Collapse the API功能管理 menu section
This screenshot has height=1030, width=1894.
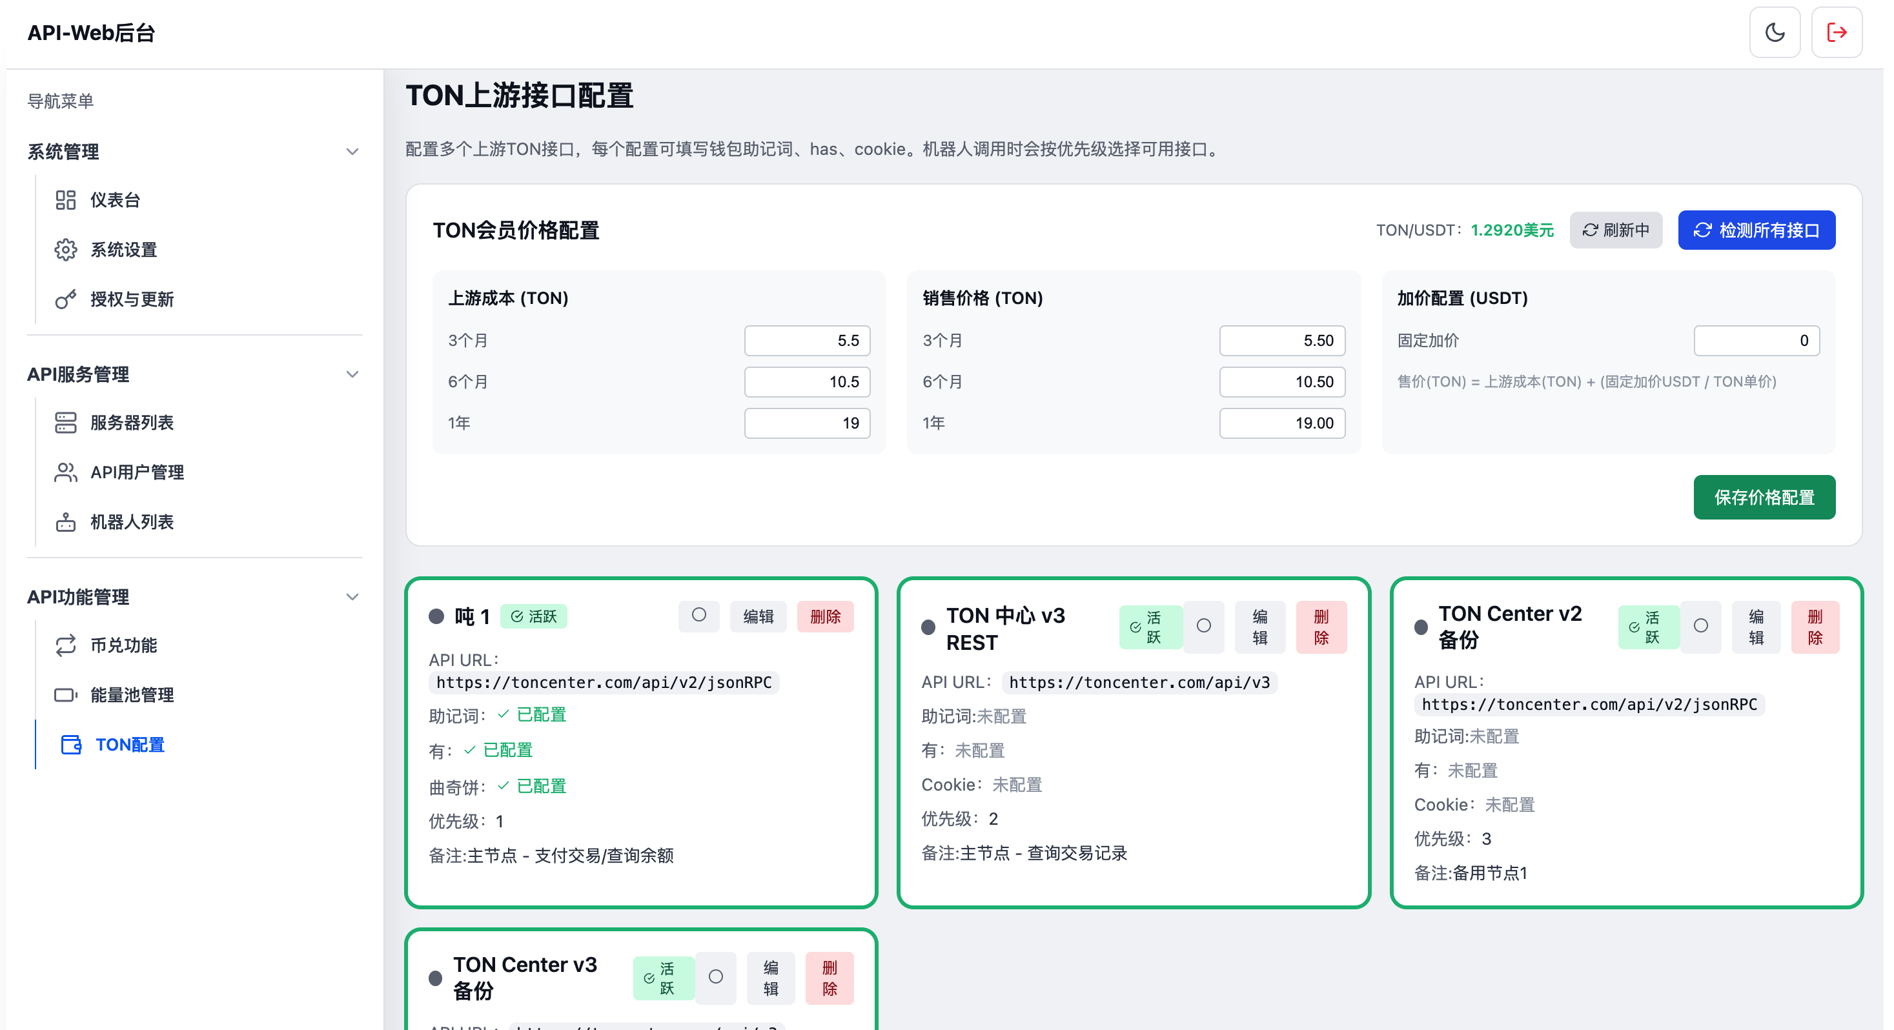tap(194, 597)
